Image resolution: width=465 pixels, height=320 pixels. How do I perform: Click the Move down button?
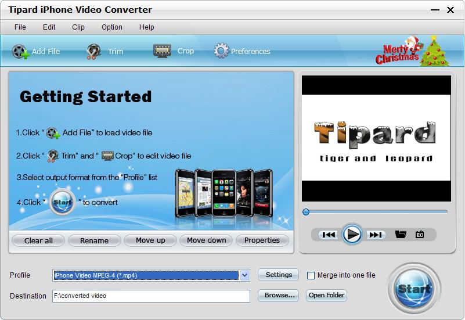(207, 240)
